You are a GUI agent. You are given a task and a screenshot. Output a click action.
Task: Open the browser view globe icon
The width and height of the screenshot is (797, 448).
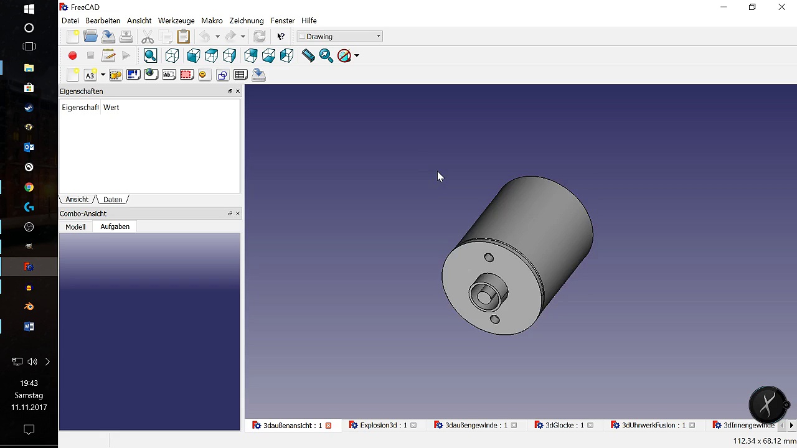point(150,75)
